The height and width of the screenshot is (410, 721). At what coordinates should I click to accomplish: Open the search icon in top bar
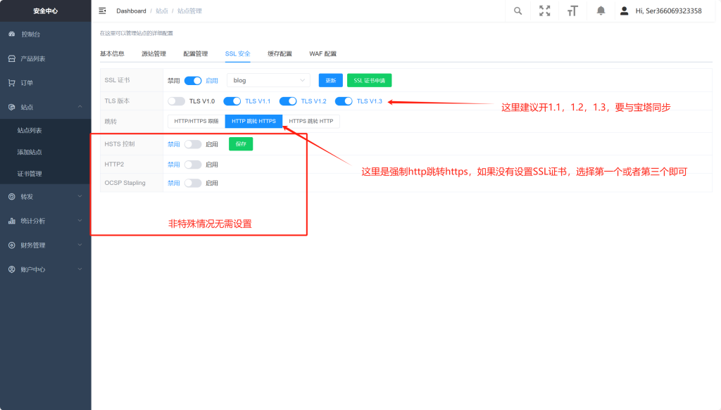518,11
